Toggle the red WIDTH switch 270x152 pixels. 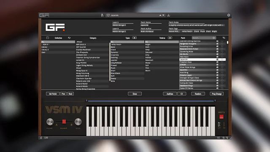(221, 117)
